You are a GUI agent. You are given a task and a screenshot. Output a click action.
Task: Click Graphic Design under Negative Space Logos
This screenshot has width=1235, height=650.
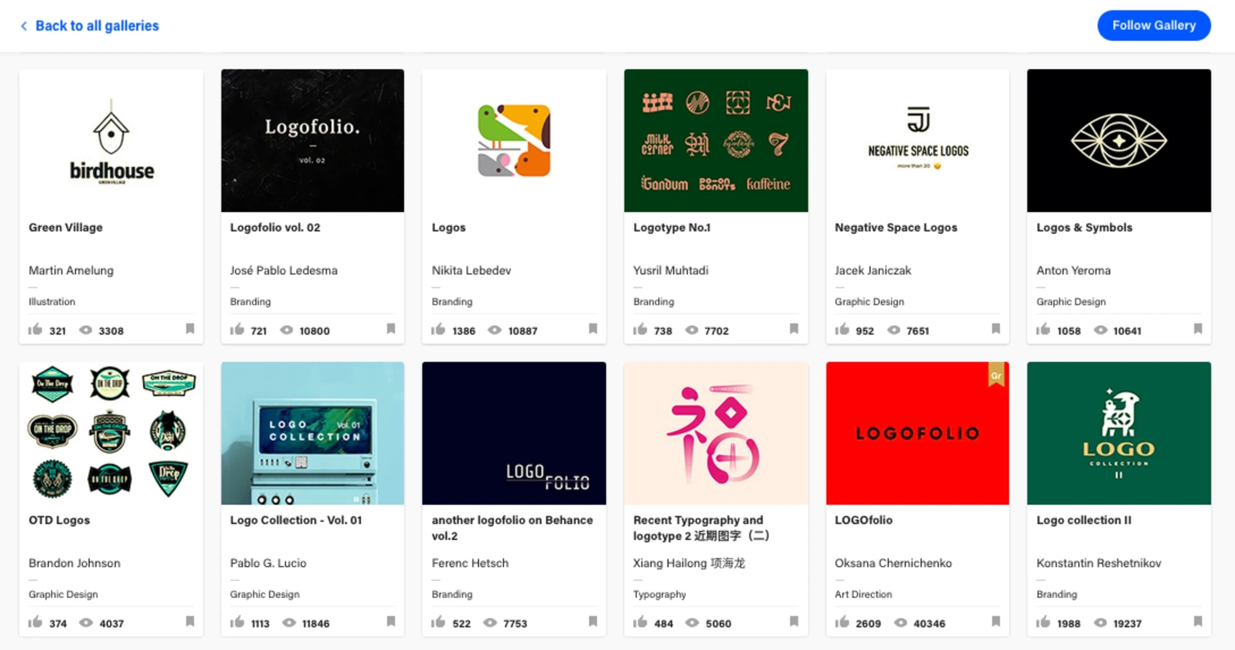pos(869,301)
